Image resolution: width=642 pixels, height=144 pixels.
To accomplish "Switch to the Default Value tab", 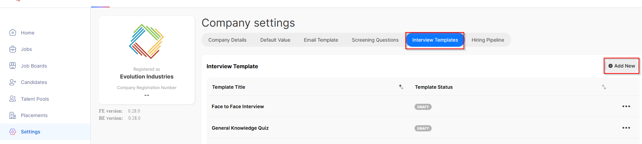I will [275, 40].
